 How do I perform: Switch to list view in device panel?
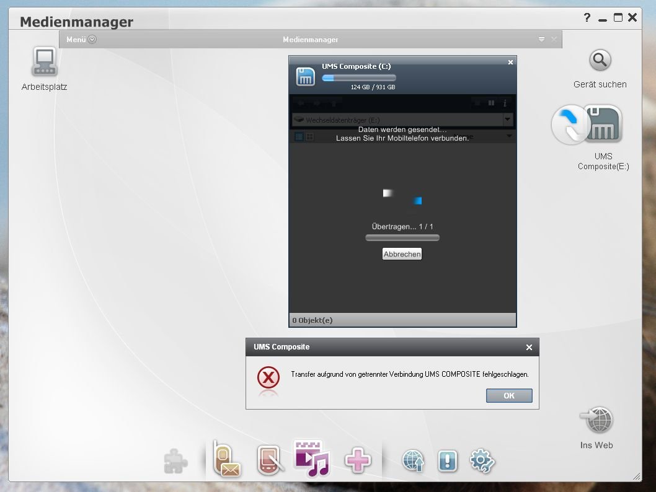299,137
